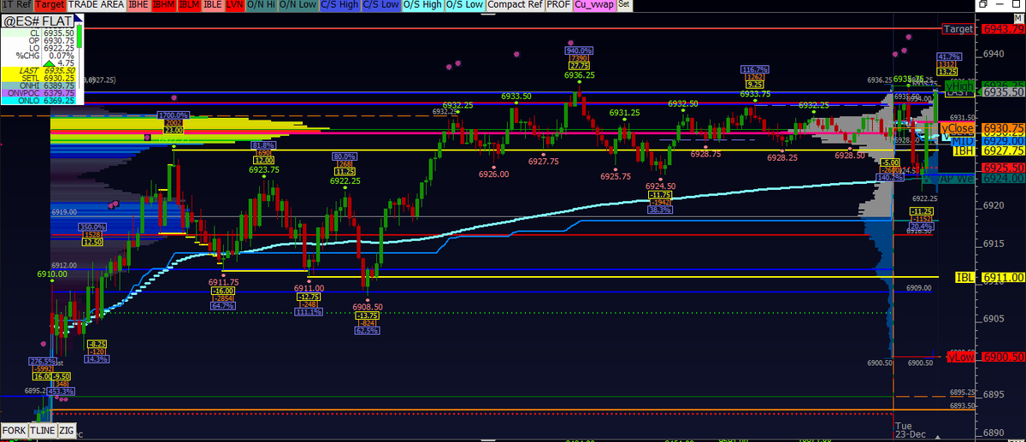Click the yHigh level label
Screen dimensions: 1026x442
[x=961, y=86]
